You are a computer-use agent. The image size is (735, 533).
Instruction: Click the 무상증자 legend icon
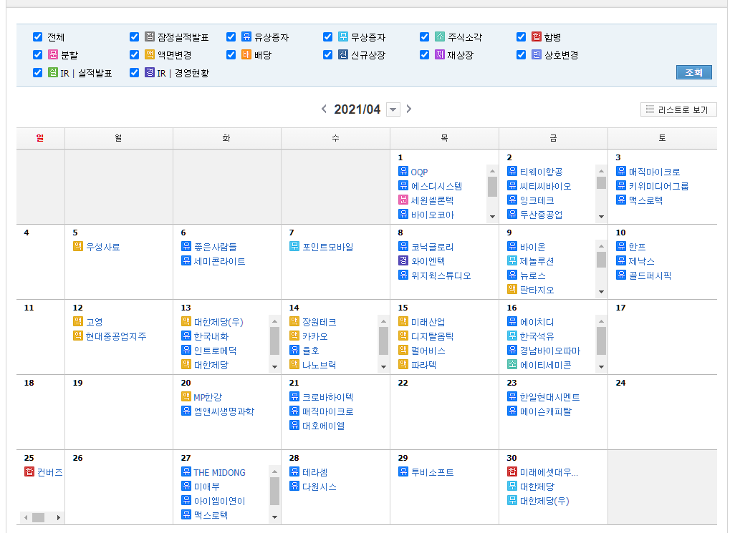click(x=343, y=36)
